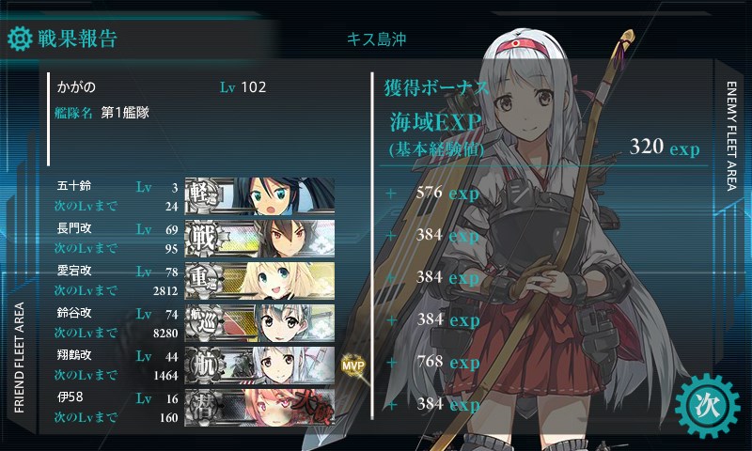
Task: Click the キス島沖 map name
Action: click(x=376, y=39)
